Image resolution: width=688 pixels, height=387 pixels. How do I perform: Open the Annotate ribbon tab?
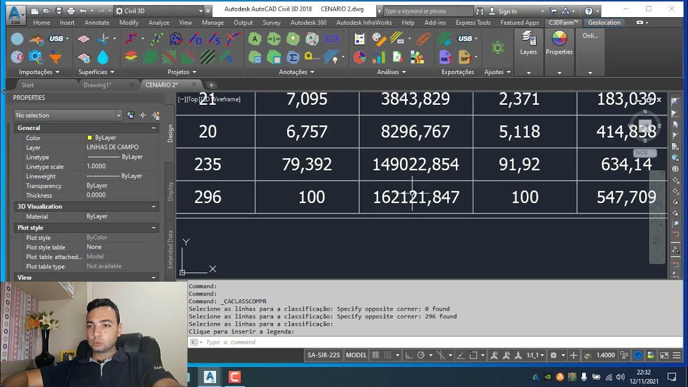pyautogui.click(x=97, y=23)
